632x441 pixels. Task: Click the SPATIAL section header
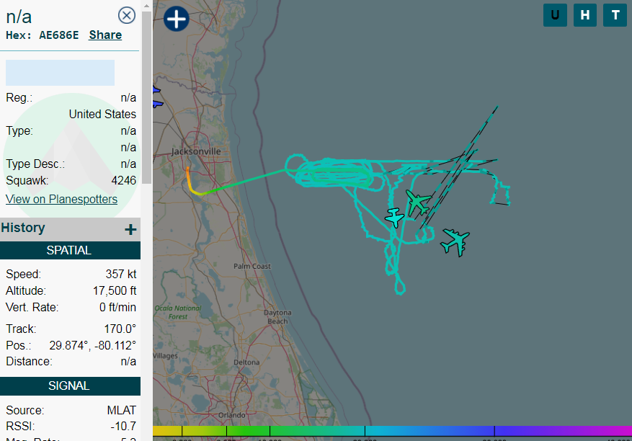point(70,251)
